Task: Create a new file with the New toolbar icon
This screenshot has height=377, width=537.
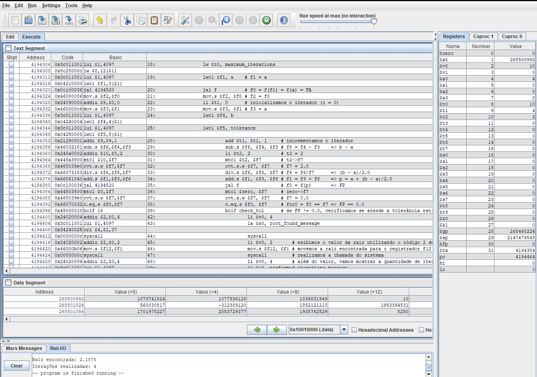Action: click(x=15, y=20)
